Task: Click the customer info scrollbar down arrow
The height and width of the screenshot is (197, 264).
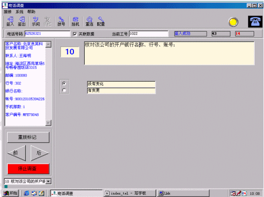Action: pos(48,123)
